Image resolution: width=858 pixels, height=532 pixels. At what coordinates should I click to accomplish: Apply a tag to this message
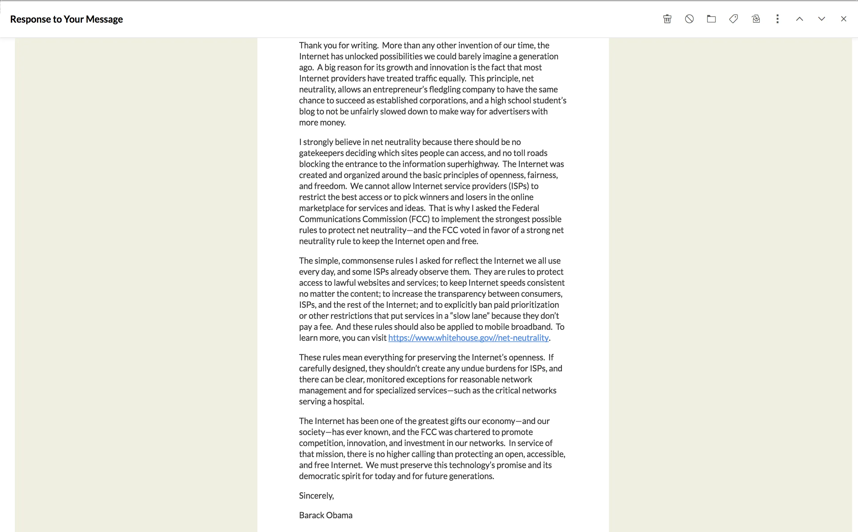click(733, 19)
